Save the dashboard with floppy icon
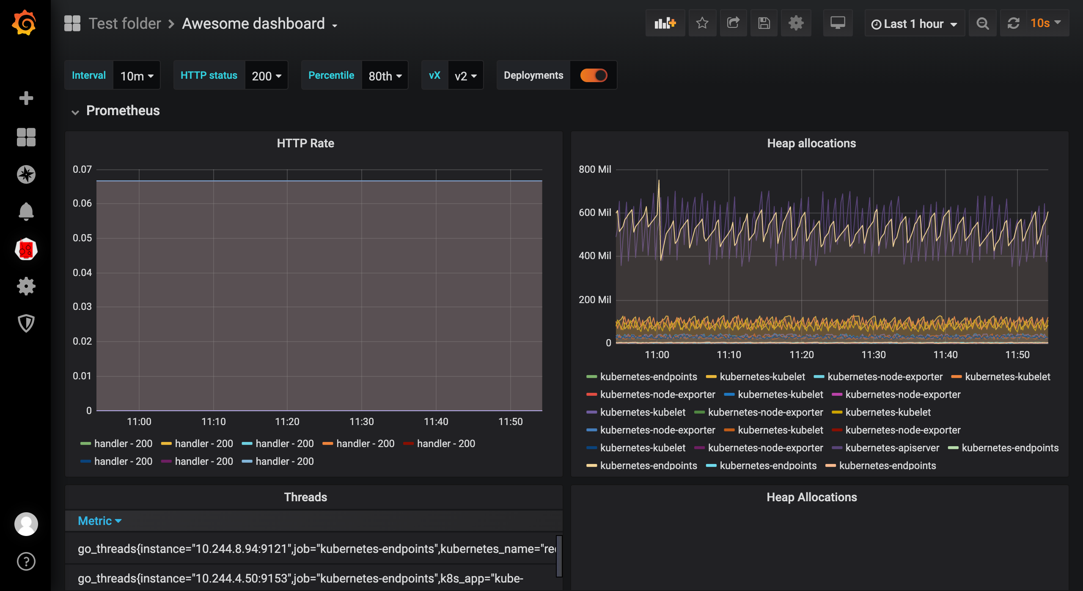1083x591 pixels. pyautogui.click(x=764, y=23)
